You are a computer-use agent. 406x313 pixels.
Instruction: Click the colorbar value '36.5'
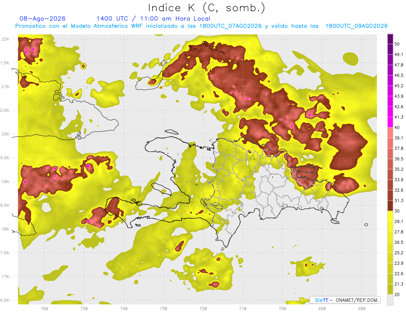pyautogui.click(x=399, y=159)
